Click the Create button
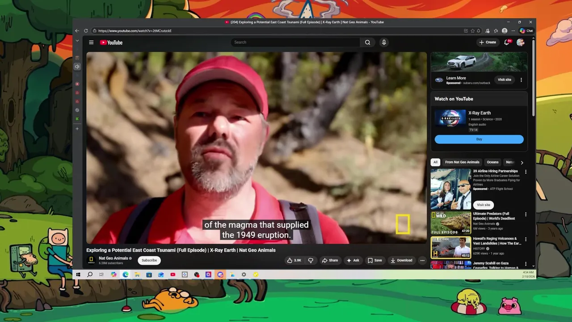 tap(488, 42)
